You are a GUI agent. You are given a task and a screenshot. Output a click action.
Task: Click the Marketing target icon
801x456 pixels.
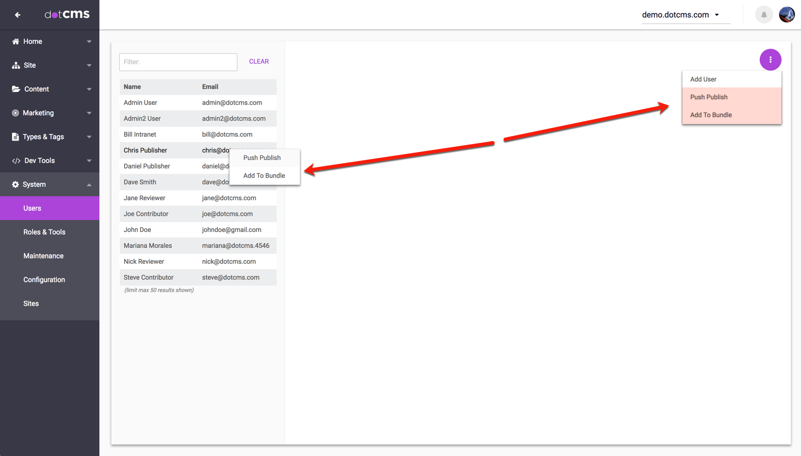16,113
